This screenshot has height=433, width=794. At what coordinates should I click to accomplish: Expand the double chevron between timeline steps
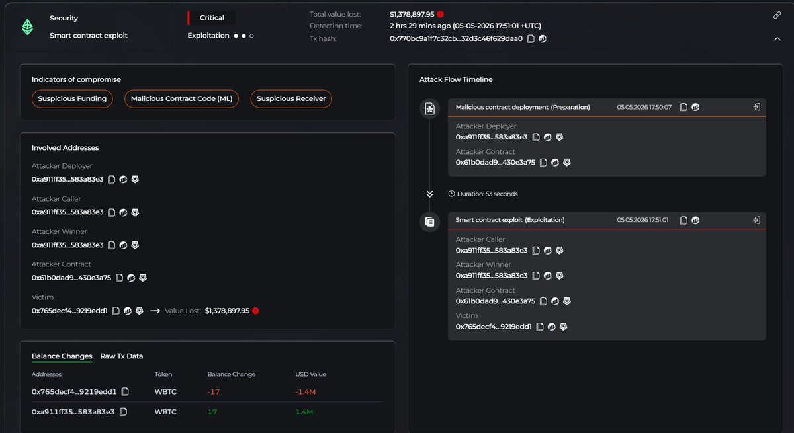pos(429,194)
